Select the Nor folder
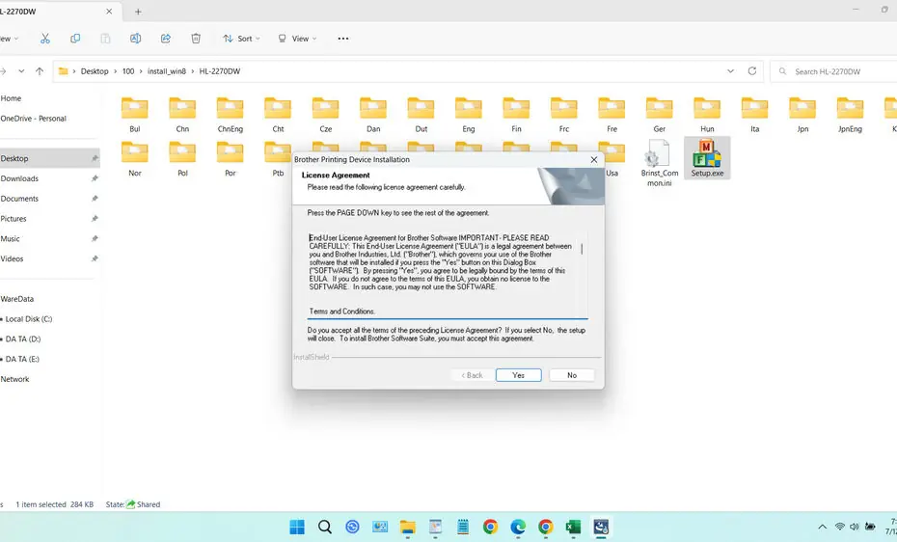Image resolution: width=897 pixels, height=542 pixels. [x=134, y=158]
